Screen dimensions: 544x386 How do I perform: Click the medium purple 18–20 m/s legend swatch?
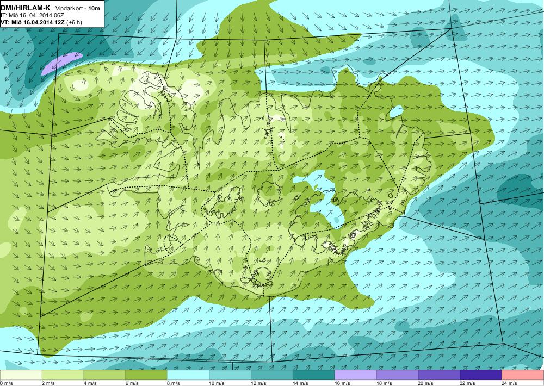tap(397, 375)
